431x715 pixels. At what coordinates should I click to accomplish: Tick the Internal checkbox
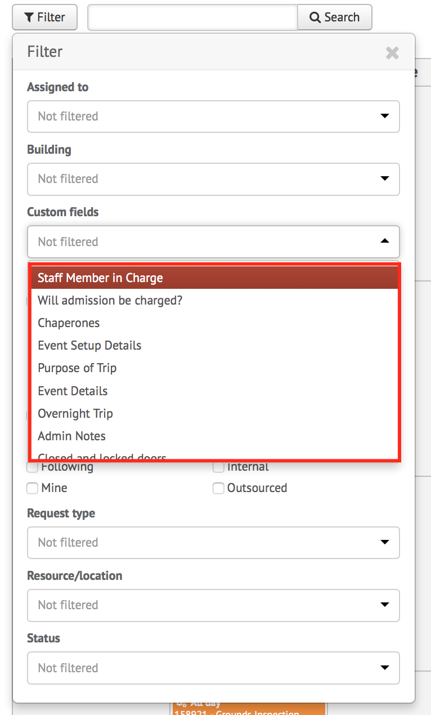tap(218, 467)
